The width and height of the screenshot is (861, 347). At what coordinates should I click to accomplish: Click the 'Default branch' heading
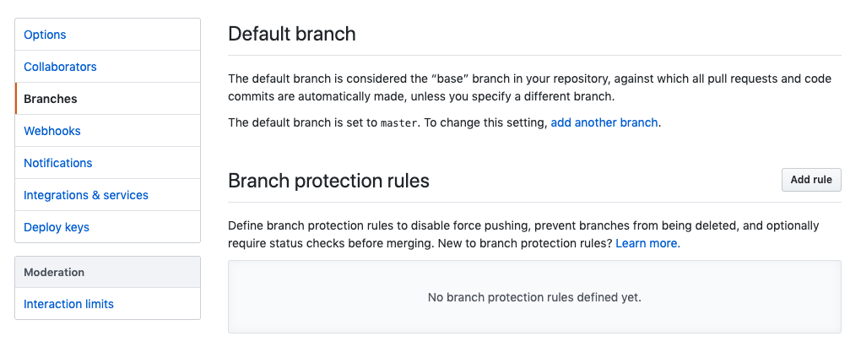tap(292, 35)
